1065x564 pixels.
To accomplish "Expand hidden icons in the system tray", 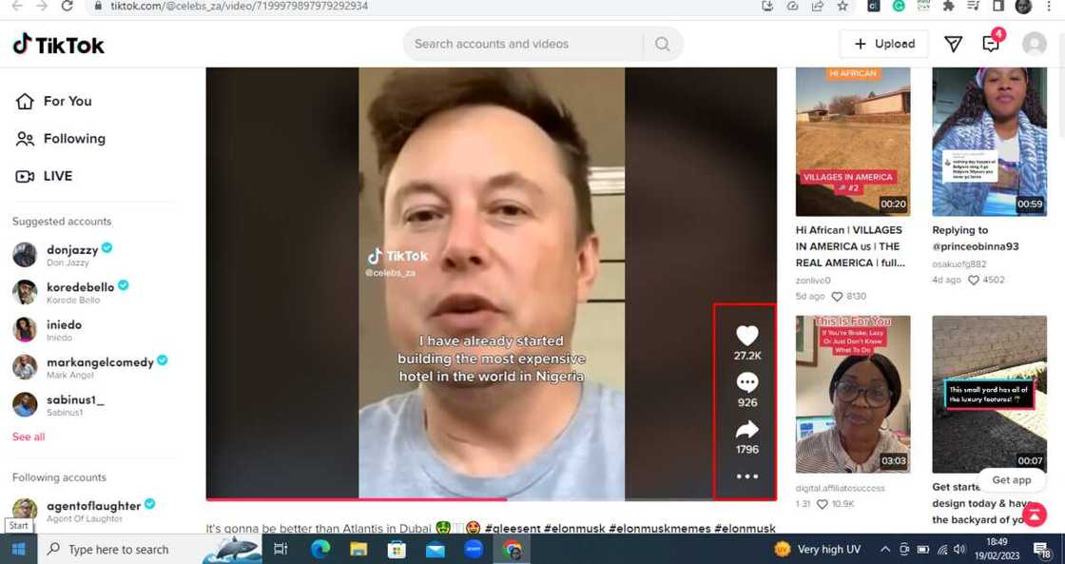I will click(885, 549).
